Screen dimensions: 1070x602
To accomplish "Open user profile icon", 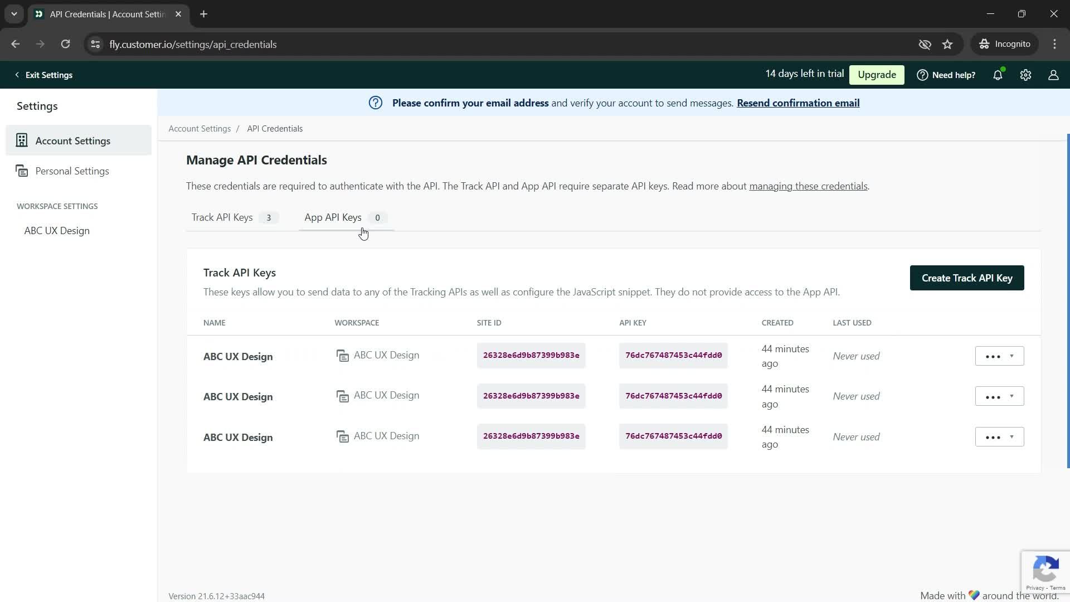I will (1053, 75).
